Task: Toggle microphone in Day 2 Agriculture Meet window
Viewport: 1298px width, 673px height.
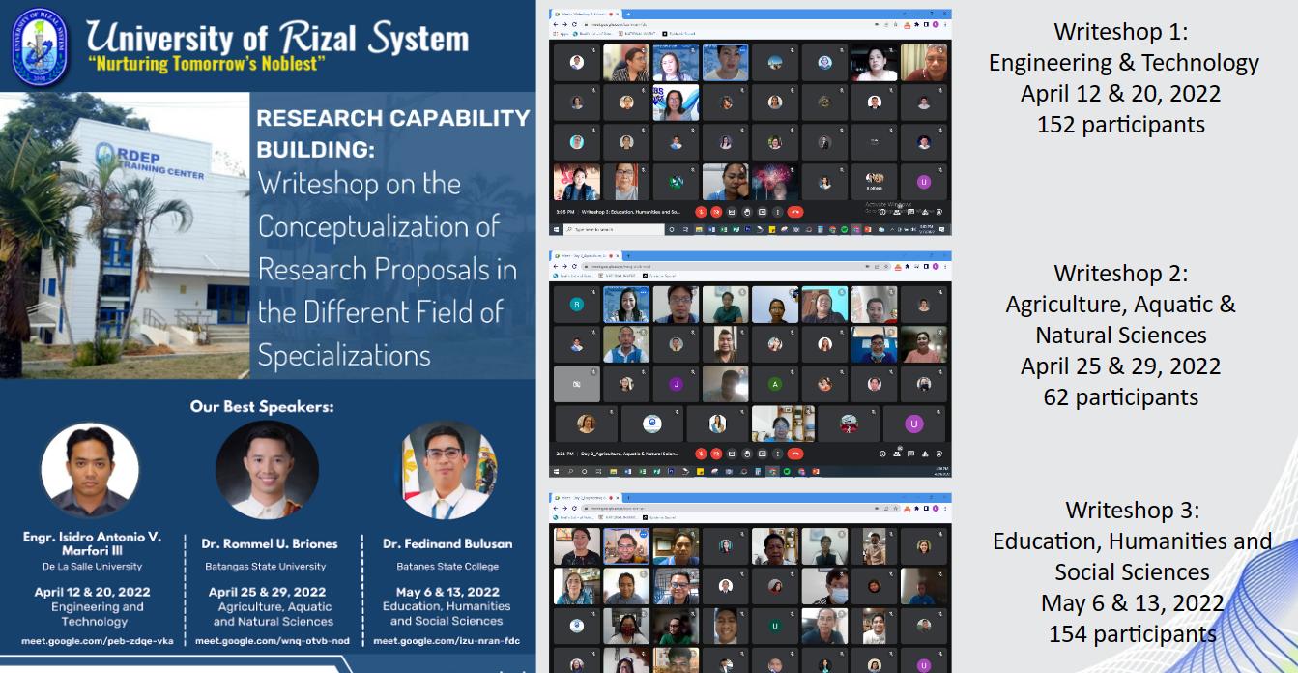Action: (701, 454)
